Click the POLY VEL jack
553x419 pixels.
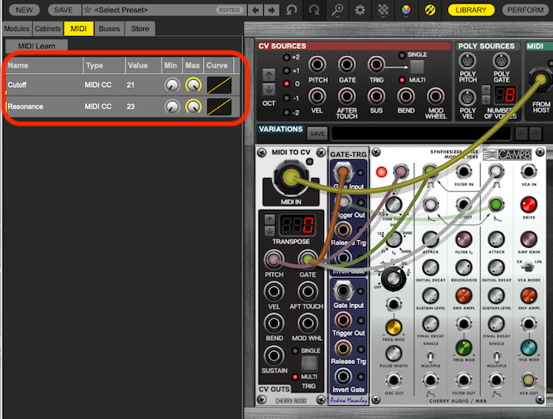pyautogui.click(x=468, y=97)
